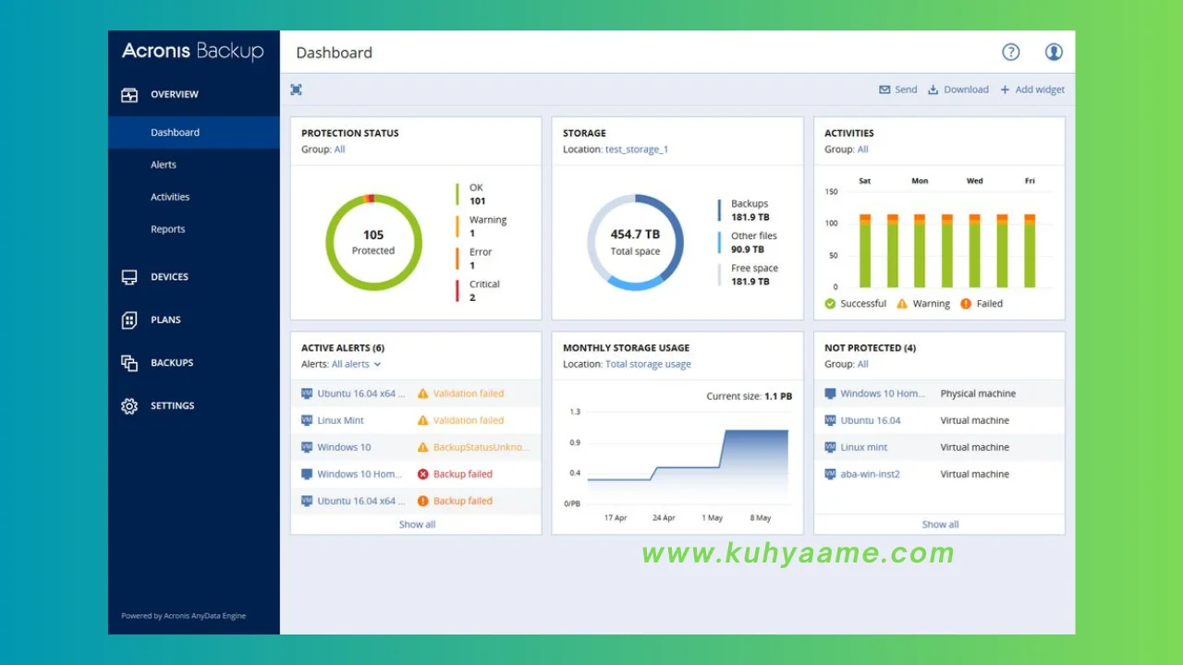Change Protection Status group All
Screen dimensions: 1183x665
pyautogui.click(x=339, y=150)
